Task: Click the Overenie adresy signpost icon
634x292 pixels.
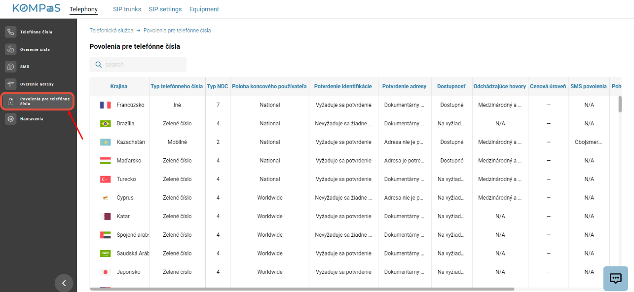Action: click(11, 84)
